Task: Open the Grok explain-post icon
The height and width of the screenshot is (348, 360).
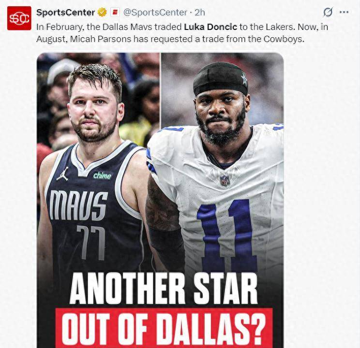Action: 328,12
